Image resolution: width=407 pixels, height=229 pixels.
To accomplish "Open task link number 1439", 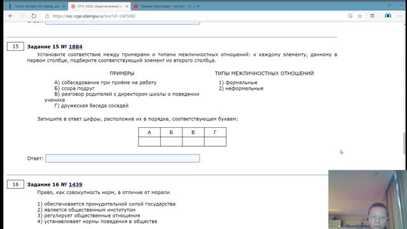I will coord(76,184).
